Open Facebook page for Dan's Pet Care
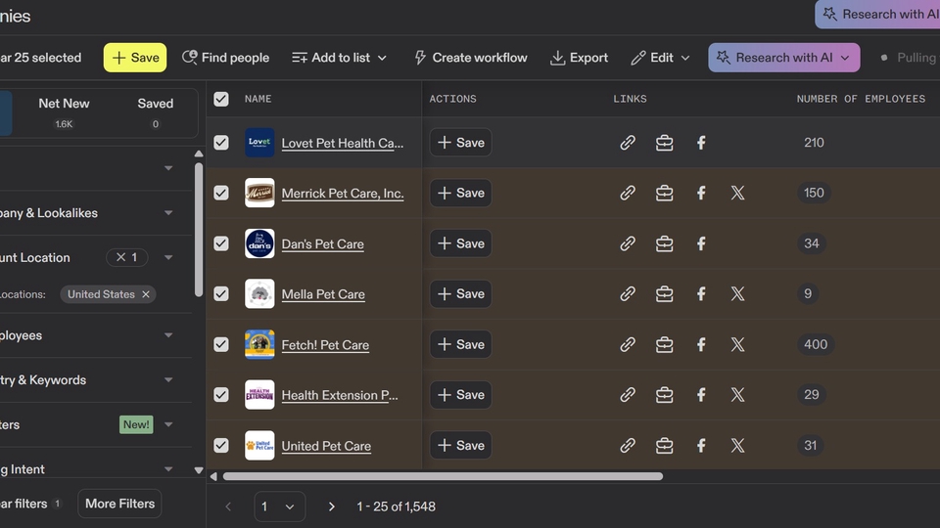This screenshot has width=940, height=528. click(701, 243)
